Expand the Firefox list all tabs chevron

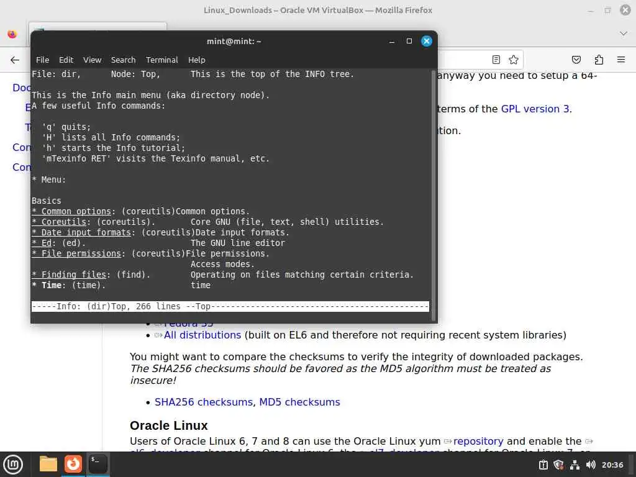(x=624, y=34)
